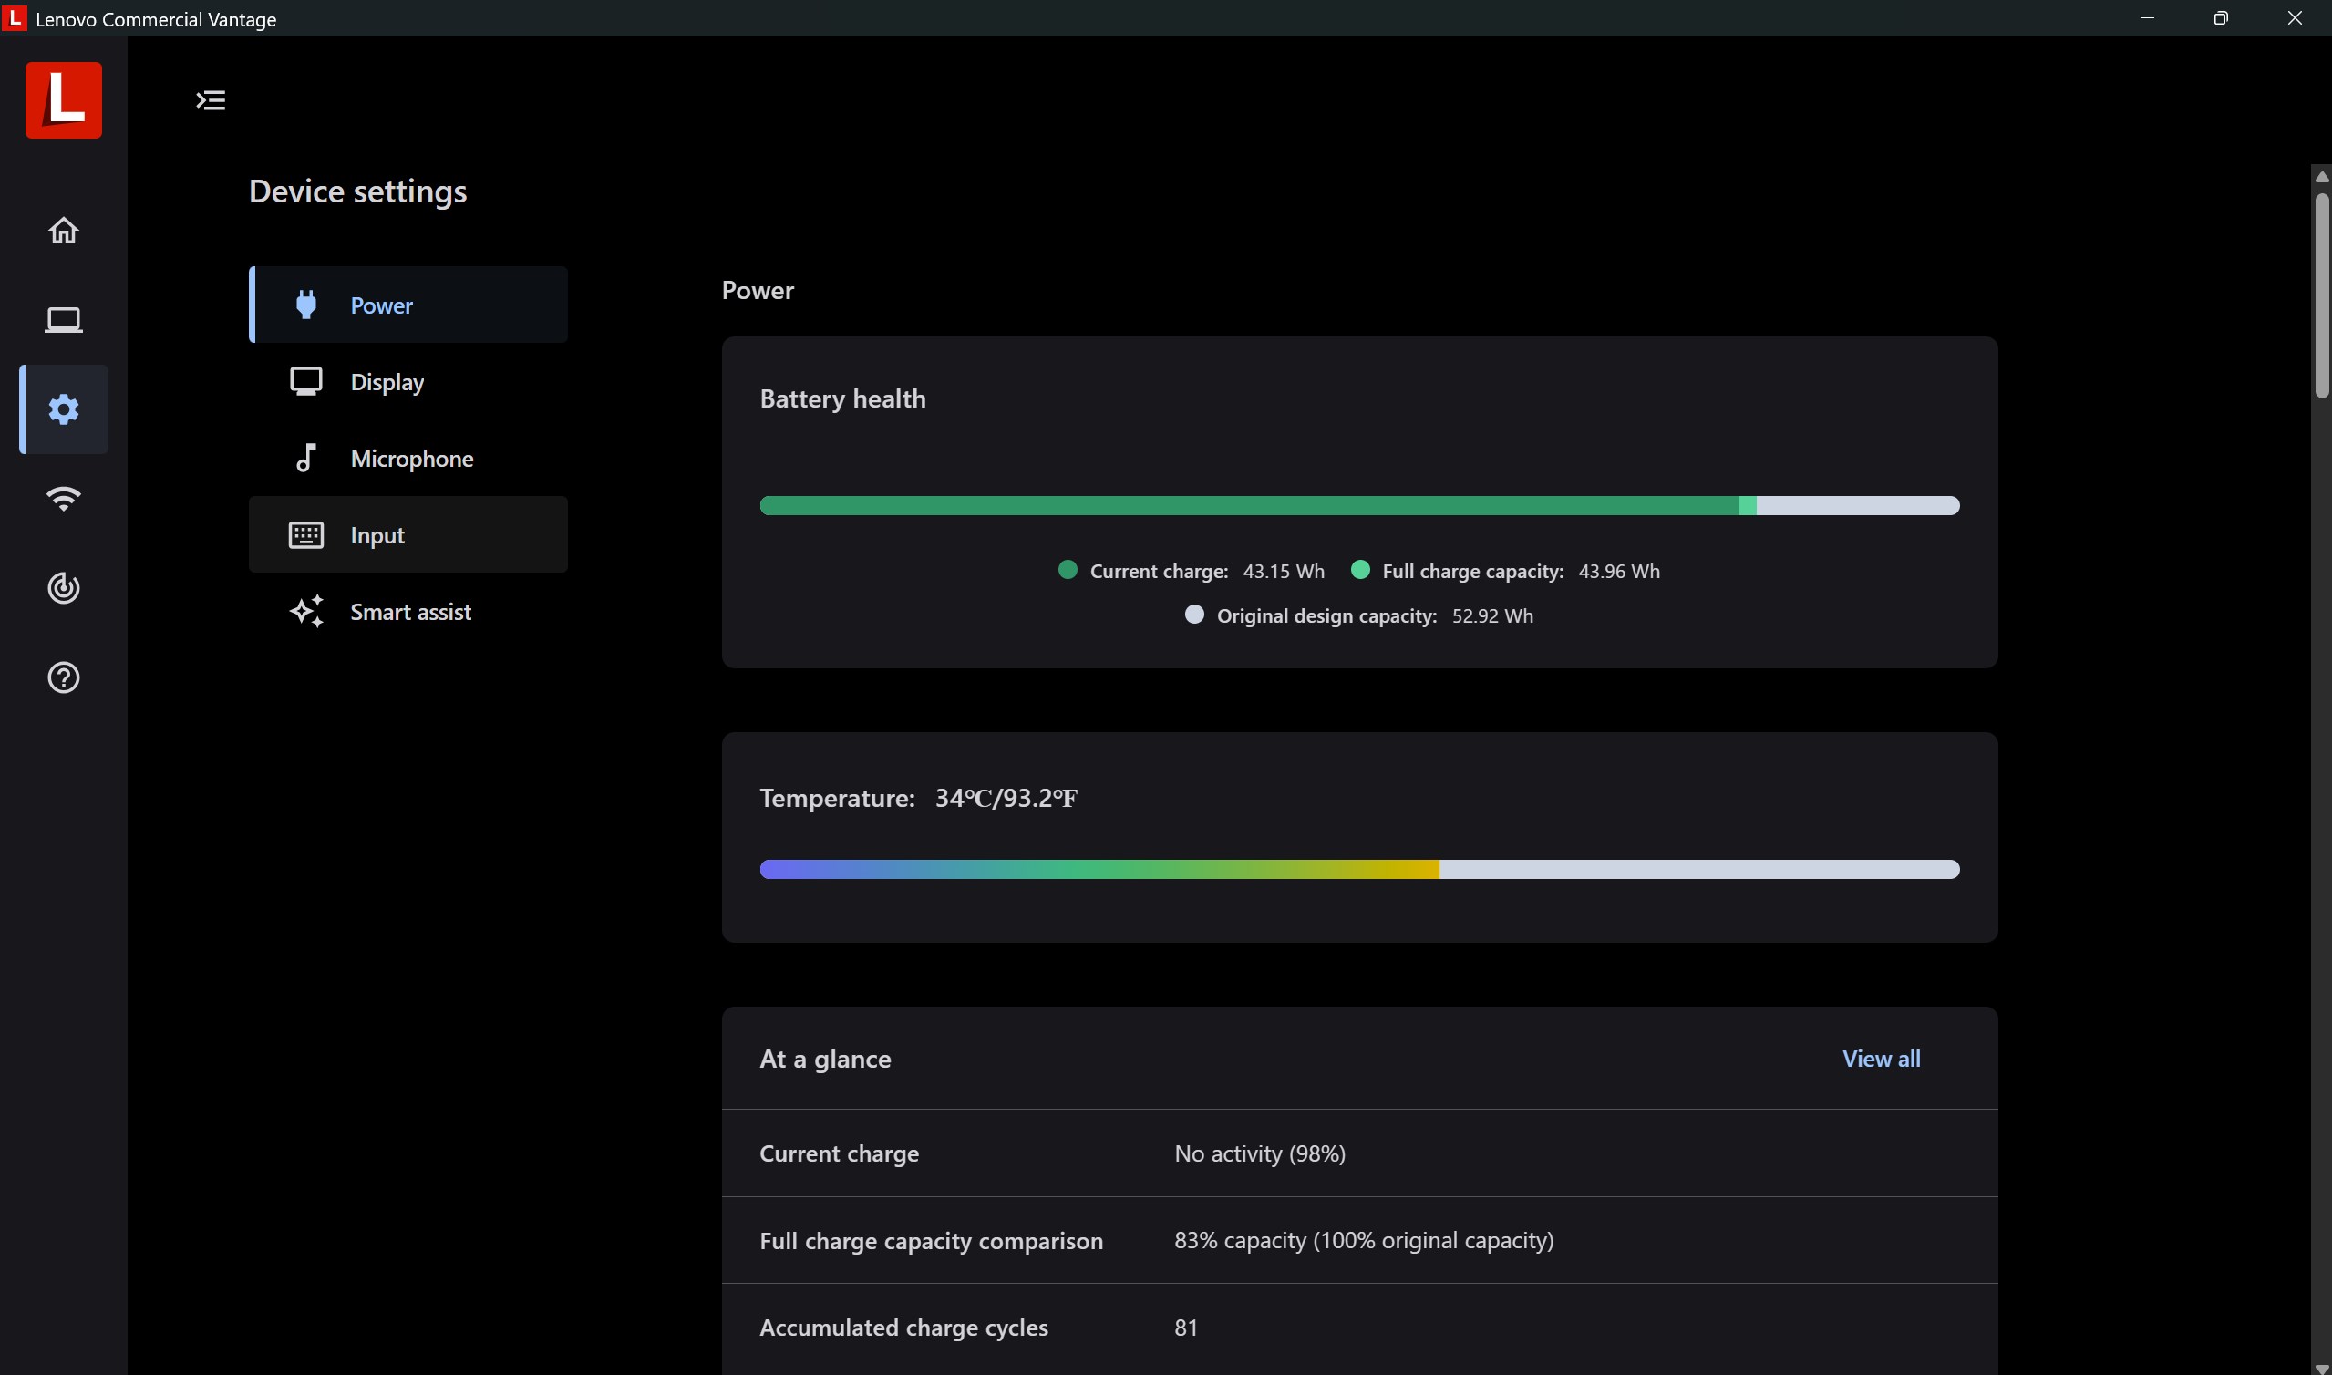Click the Full charge capacity comparison row

coord(1357,1240)
